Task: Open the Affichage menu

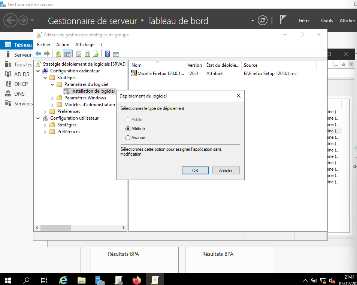Action: point(85,45)
